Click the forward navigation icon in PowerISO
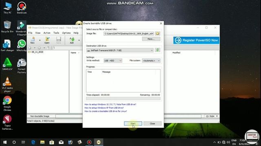 39,48
